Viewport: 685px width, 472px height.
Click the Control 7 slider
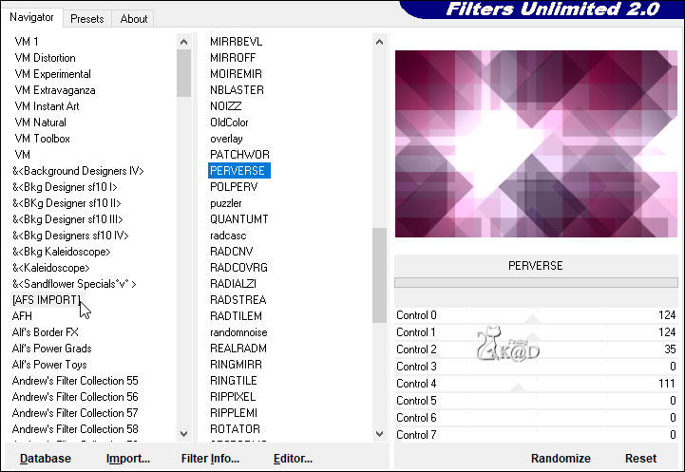536,434
